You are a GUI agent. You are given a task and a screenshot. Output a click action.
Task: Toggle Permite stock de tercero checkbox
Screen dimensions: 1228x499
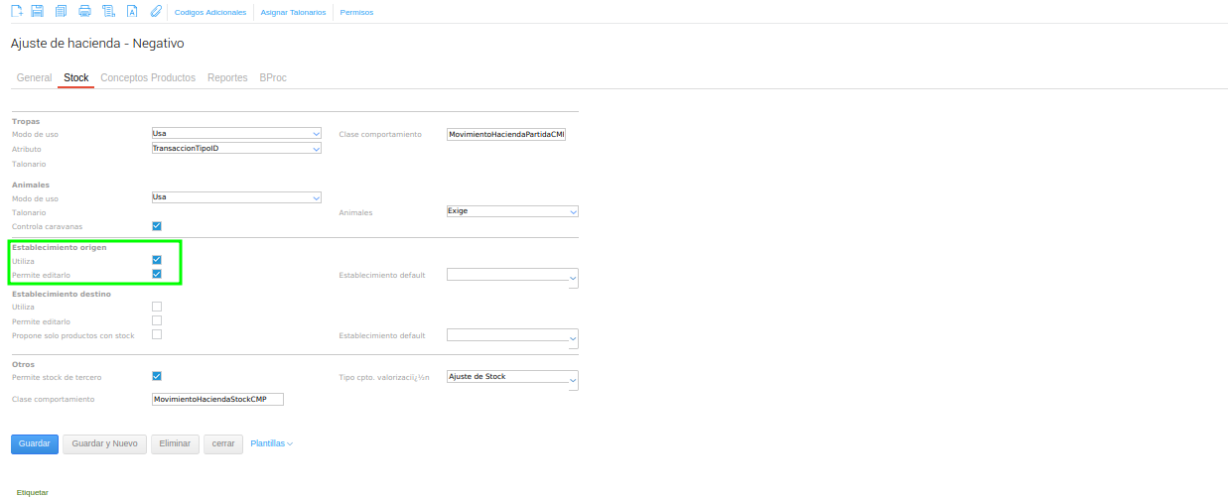point(157,376)
